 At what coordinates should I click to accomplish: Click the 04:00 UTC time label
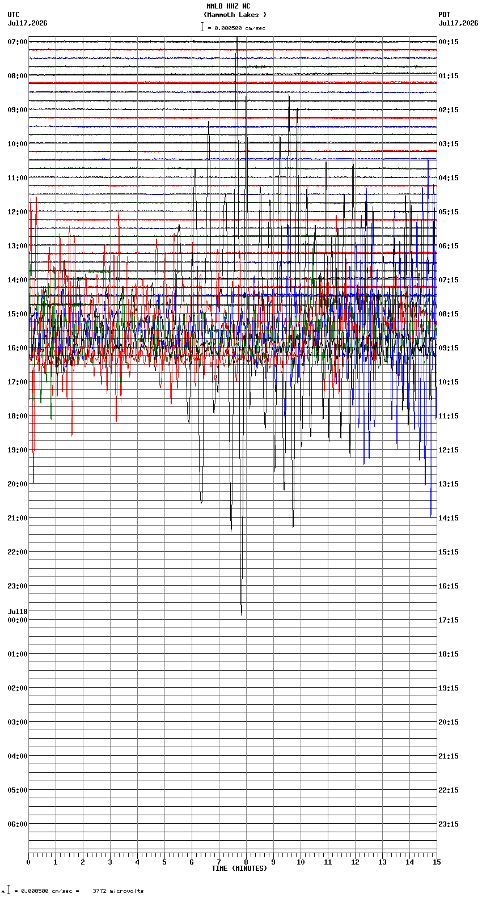click(x=18, y=756)
